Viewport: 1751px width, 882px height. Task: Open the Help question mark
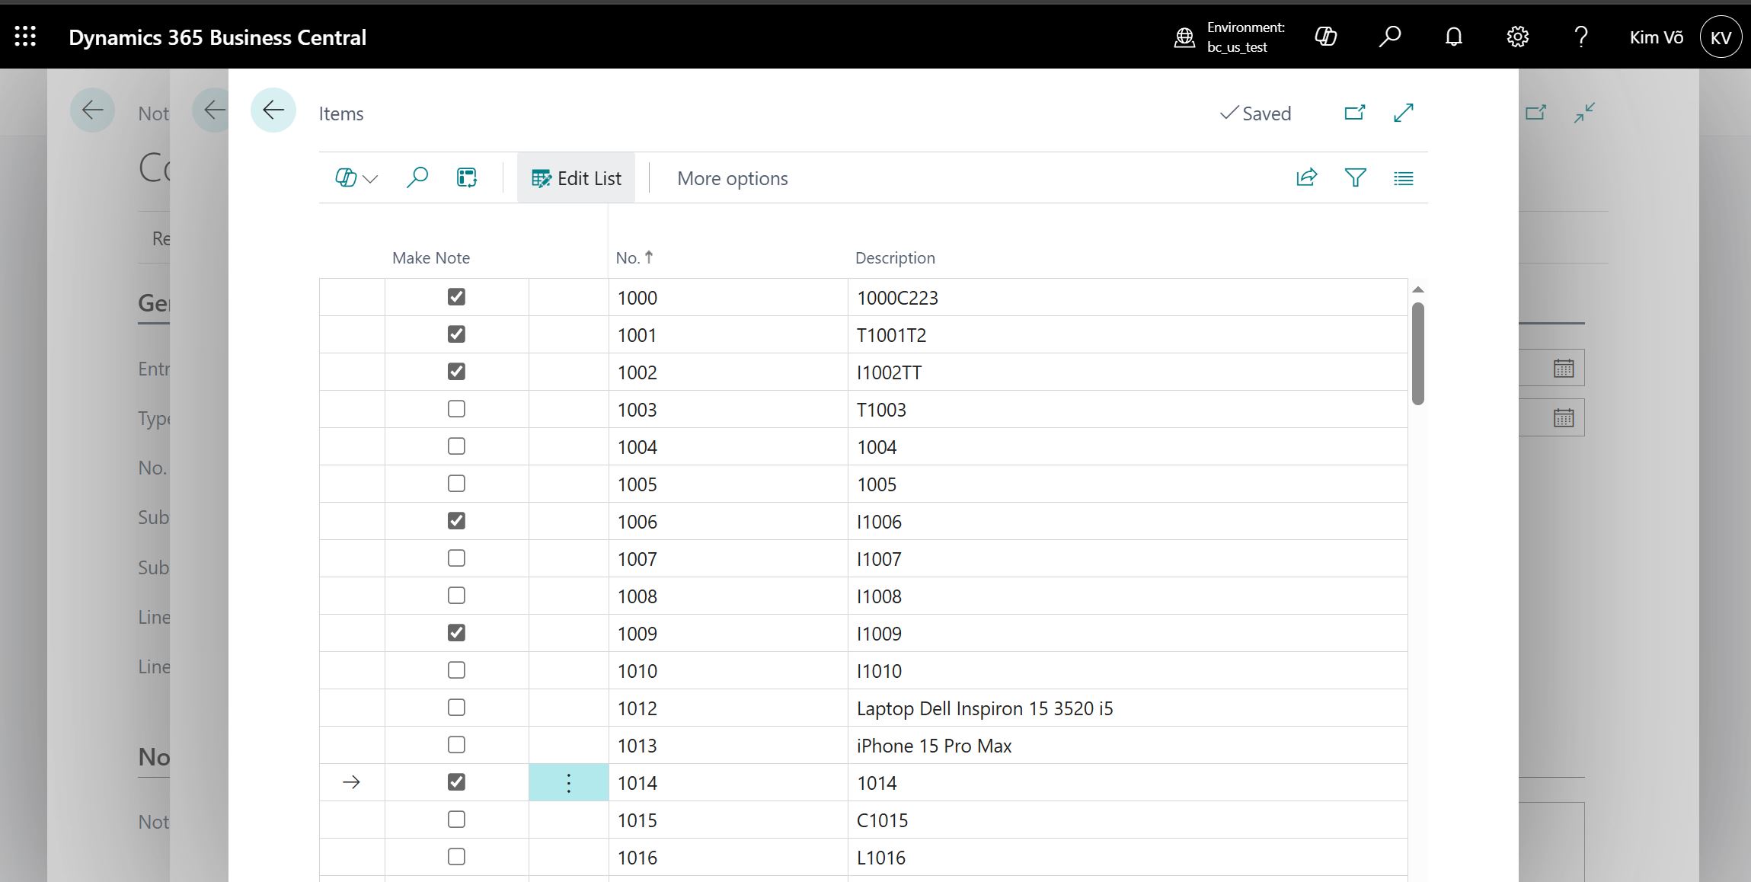(x=1581, y=37)
